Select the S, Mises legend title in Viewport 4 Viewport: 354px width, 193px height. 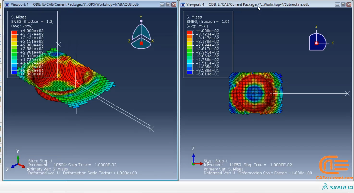[194, 17]
